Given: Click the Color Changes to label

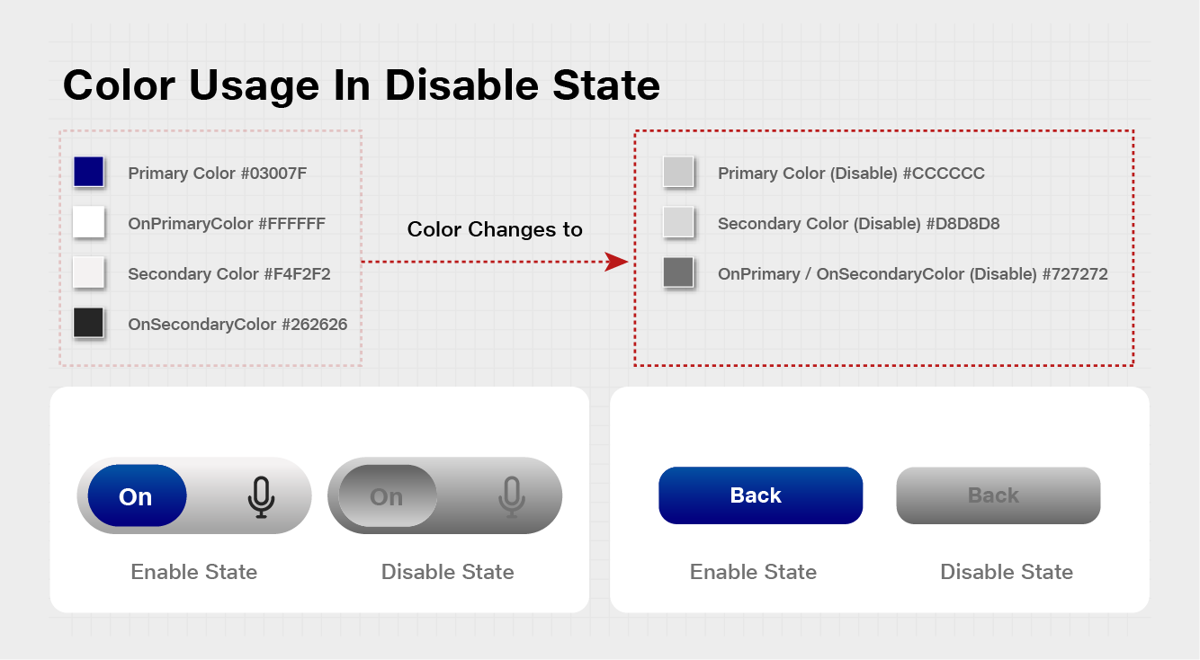Looking at the screenshot, I should [495, 229].
